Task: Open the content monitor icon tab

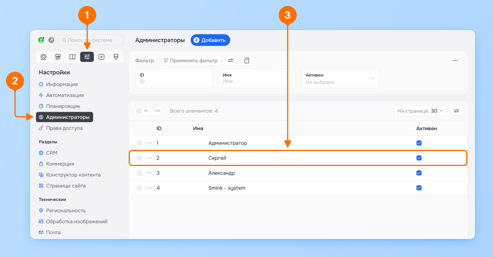Action: (58, 57)
